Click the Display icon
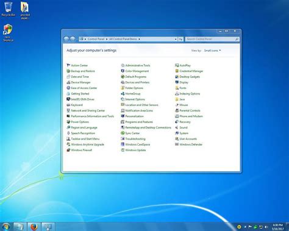This screenshot has height=231, width=289. tap(177, 82)
